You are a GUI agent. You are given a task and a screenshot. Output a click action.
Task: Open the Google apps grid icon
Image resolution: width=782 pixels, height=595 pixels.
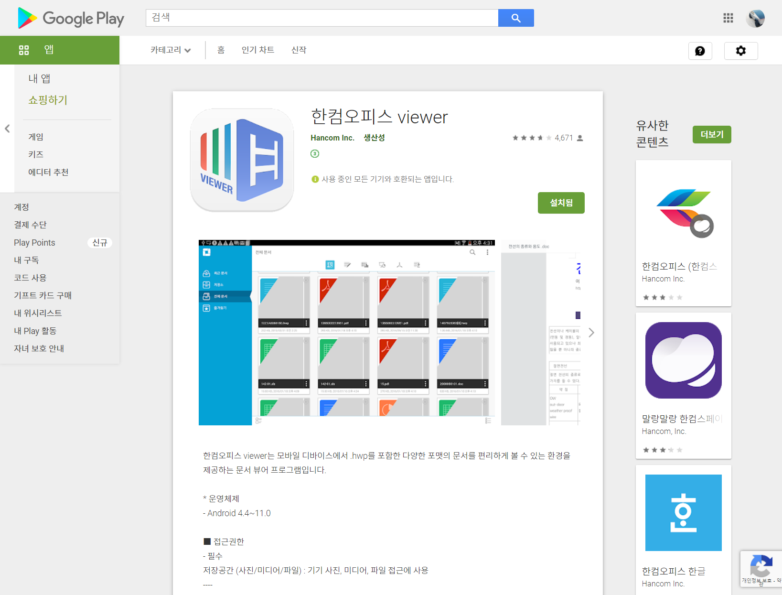pos(728,18)
